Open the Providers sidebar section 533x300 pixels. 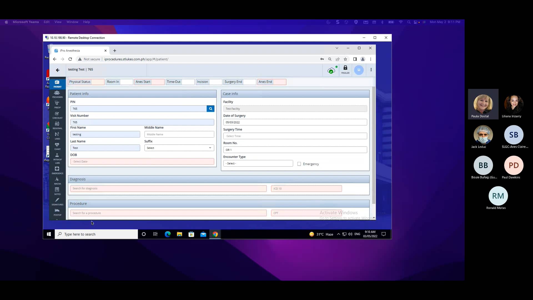(57, 94)
